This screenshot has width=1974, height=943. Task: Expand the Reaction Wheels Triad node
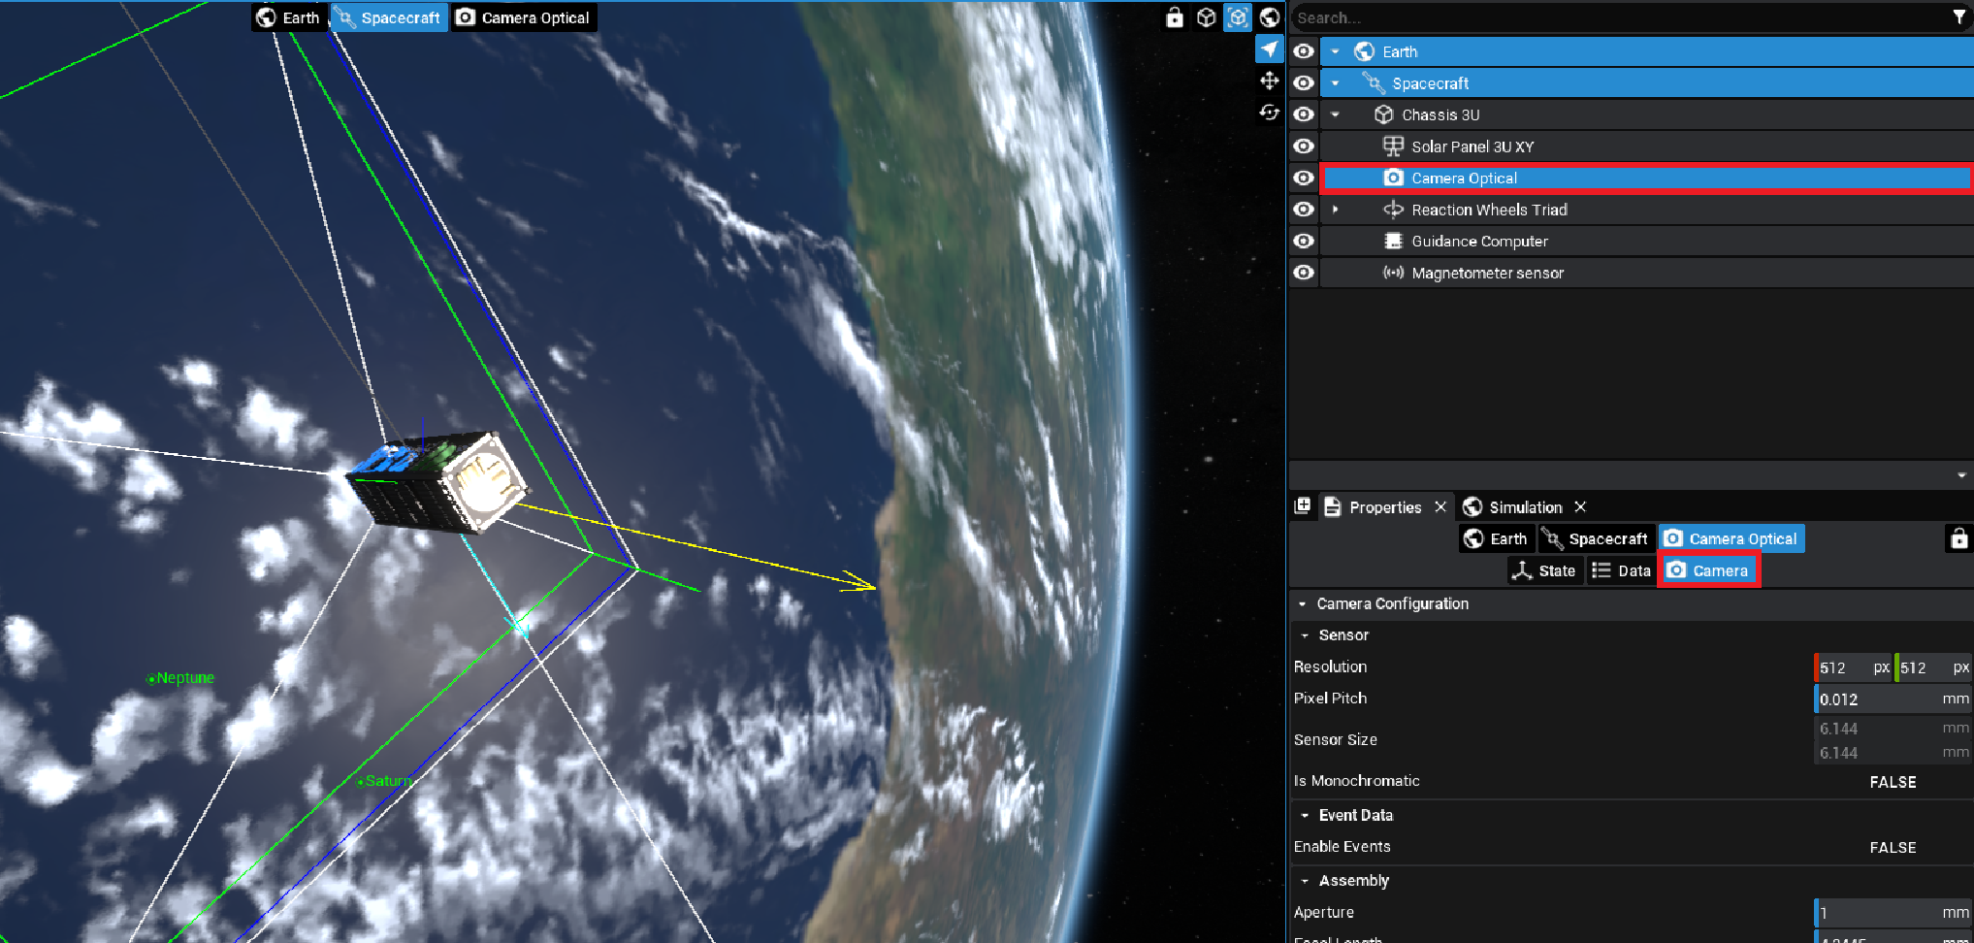click(1336, 210)
